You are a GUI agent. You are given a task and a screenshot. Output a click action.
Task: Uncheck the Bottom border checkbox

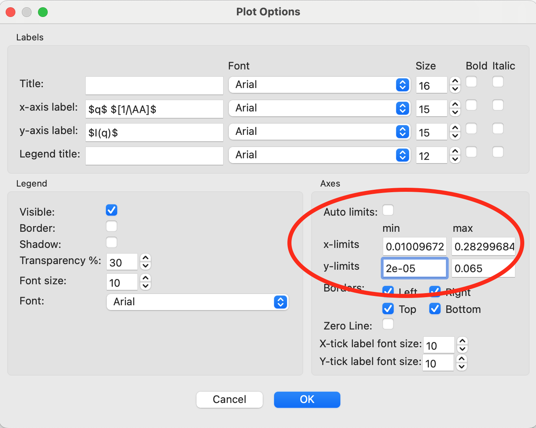(435, 309)
